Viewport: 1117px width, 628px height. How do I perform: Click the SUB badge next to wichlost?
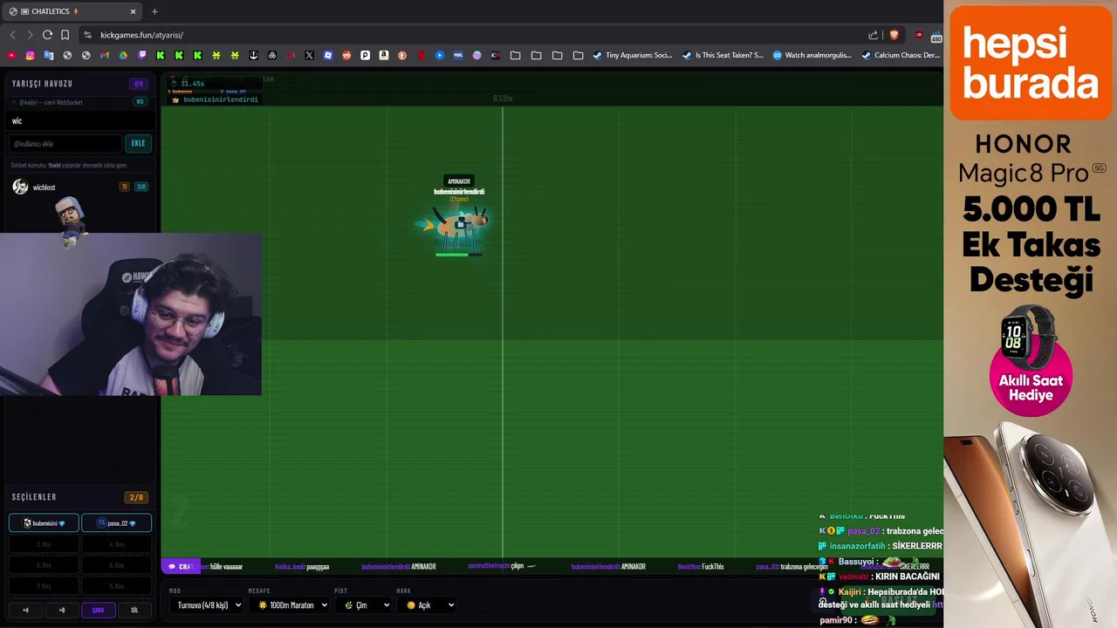(140, 187)
